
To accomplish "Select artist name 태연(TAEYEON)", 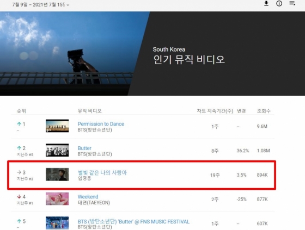I will coord(94,203).
